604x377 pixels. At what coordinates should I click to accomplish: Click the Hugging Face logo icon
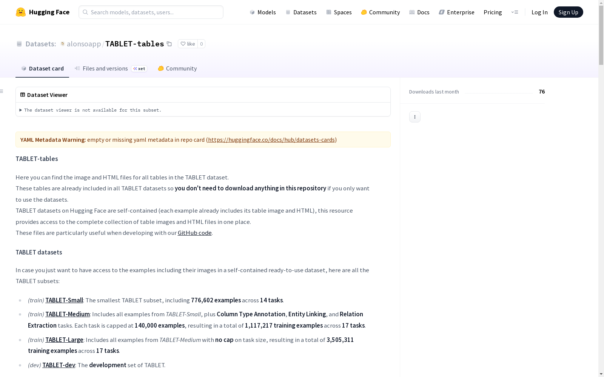pyautogui.click(x=21, y=12)
